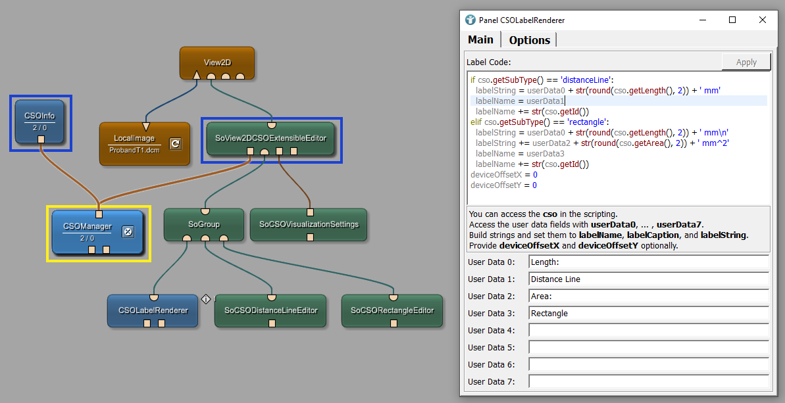
Task: Click the User Data 0 field
Action: [647, 262]
